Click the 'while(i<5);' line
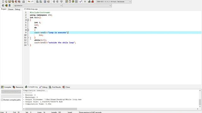 pyautogui.click(x=40, y=40)
